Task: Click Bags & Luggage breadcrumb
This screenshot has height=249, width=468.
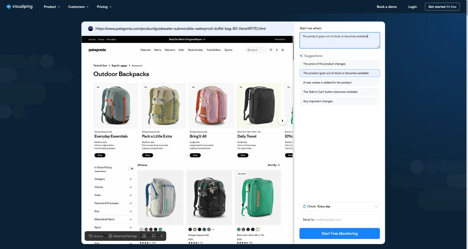Action: click(119, 66)
